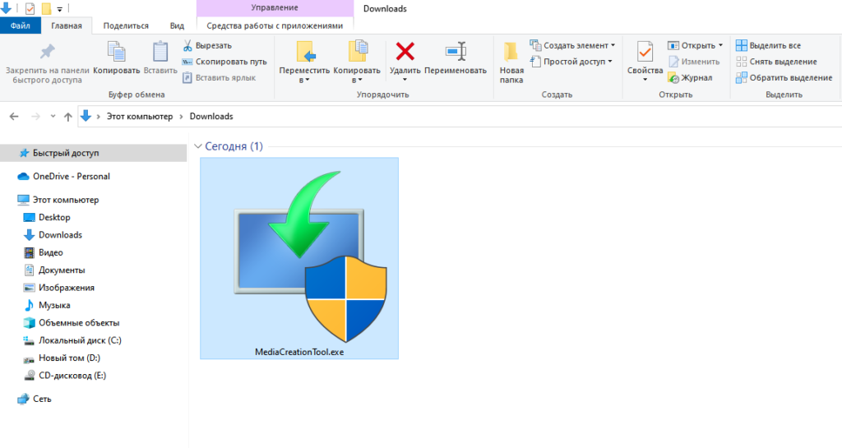Switch to the Вид ribbon tab
Image resolution: width=842 pixels, height=448 pixels.
pyautogui.click(x=177, y=25)
